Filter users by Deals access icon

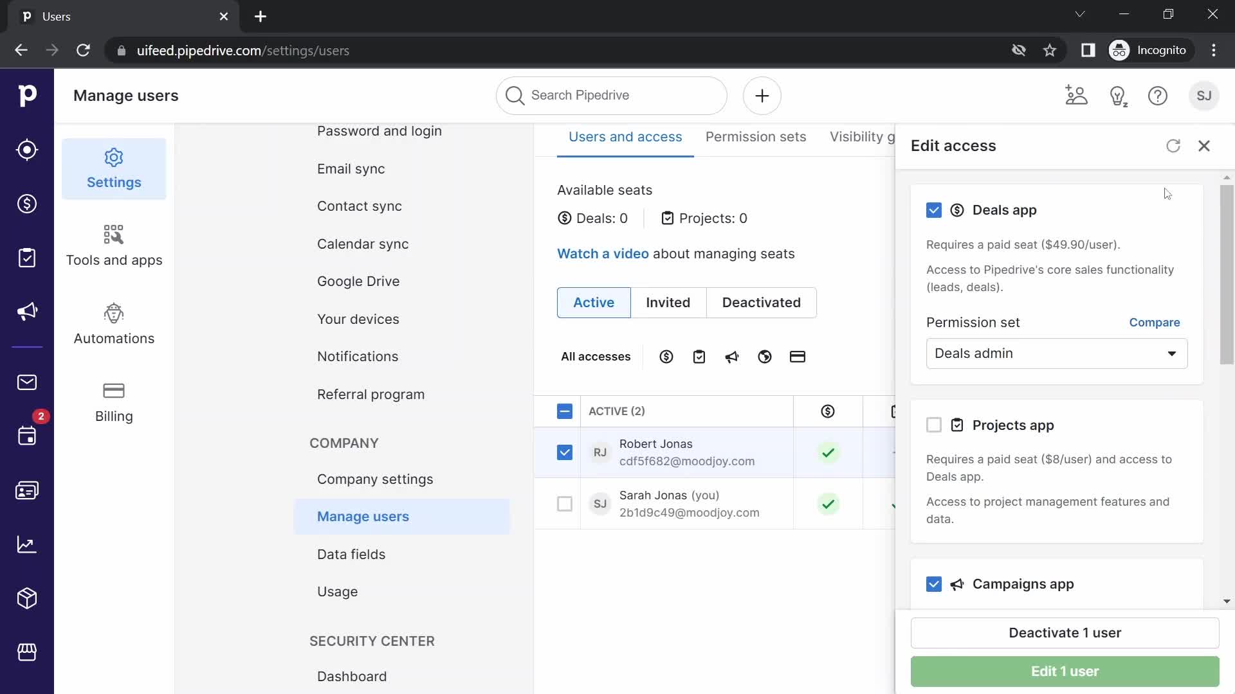coord(666,357)
